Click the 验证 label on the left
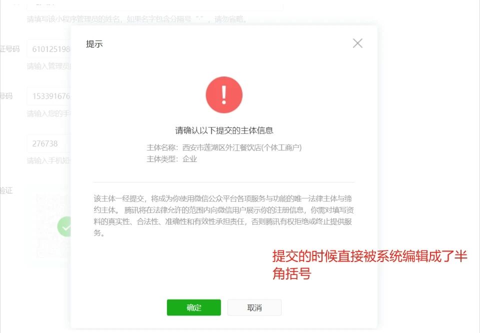The height and width of the screenshot is (333, 480). tap(6, 190)
